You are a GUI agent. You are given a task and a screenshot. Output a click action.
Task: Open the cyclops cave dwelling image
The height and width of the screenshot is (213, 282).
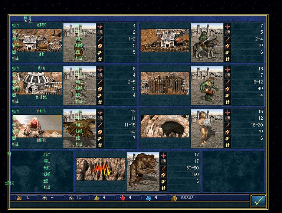click(165, 126)
